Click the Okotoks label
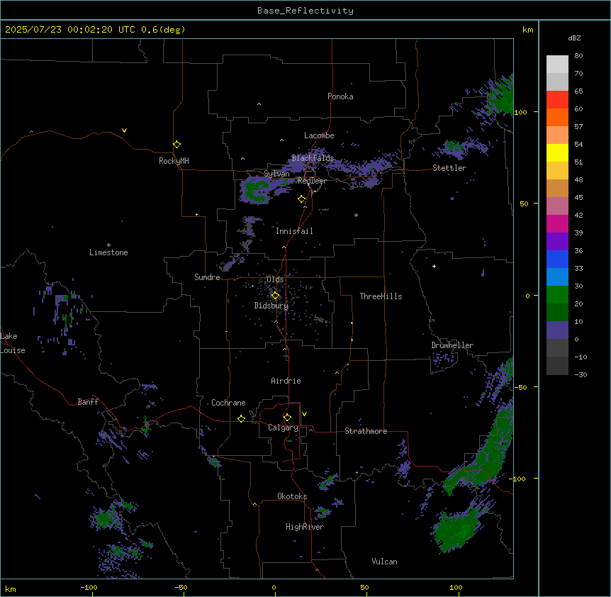Image resolution: width=611 pixels, height=597 pixels. 292,496
